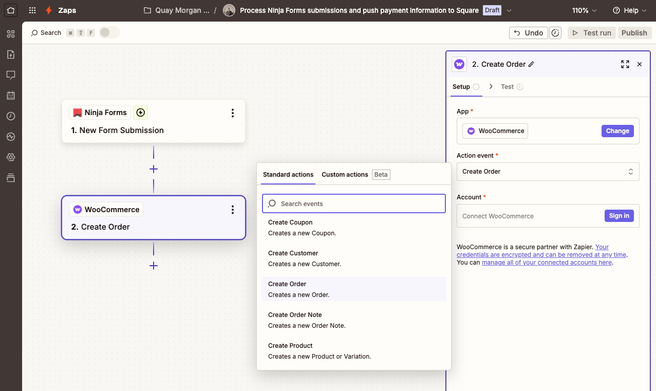This screenshot has height=391, width=656.
Task: Open the Action event Create Order dropdown
Action: tap(548, 172)
